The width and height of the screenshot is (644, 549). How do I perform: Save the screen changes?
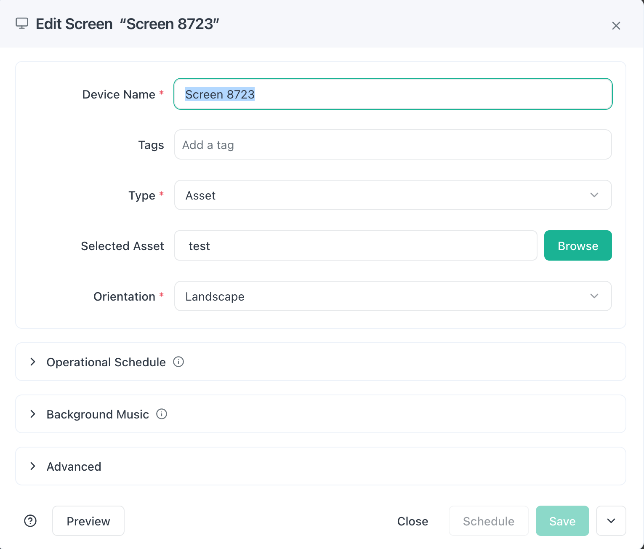[562, 521]
